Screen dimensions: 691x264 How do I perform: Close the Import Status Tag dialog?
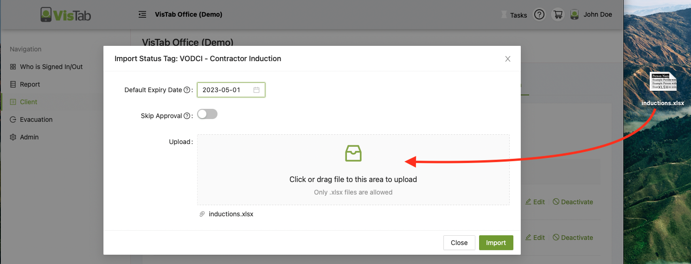[508, 59]
